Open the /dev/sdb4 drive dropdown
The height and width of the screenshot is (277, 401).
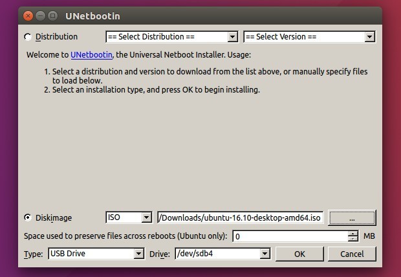[222, 254]
